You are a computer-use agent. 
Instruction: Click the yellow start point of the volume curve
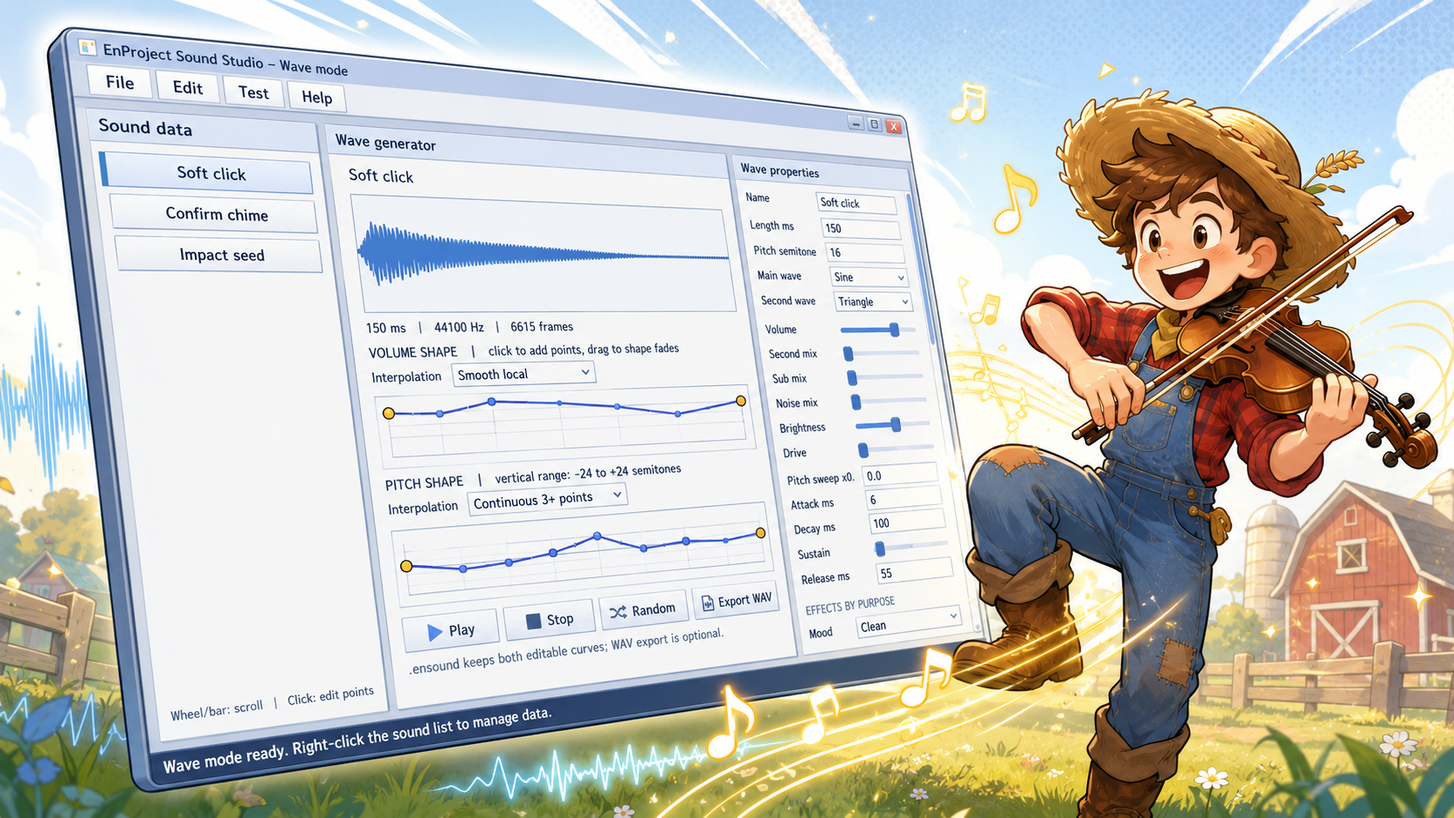click(x=389, y=414)
